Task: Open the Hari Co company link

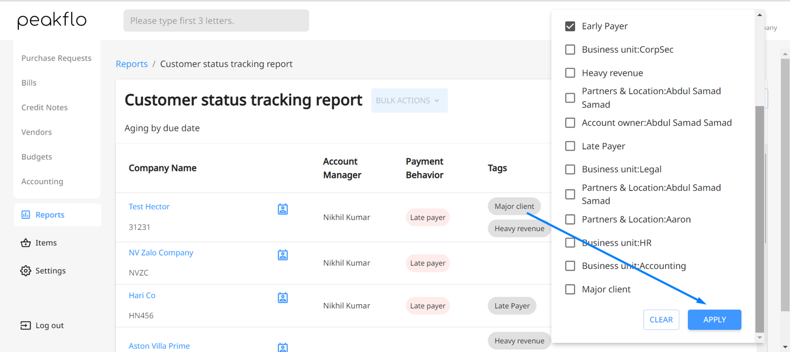Action: [142, 295]
